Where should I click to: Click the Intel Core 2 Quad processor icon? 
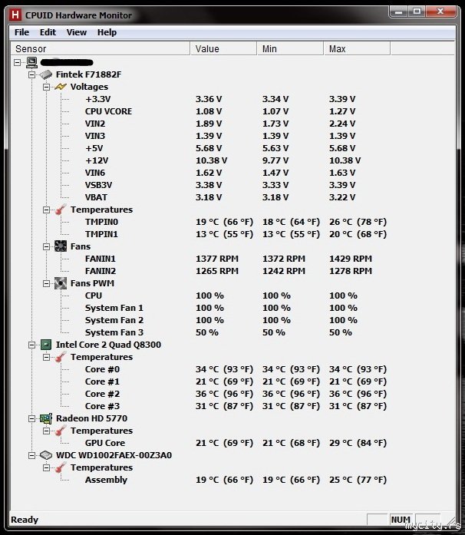tap(46, 345)
